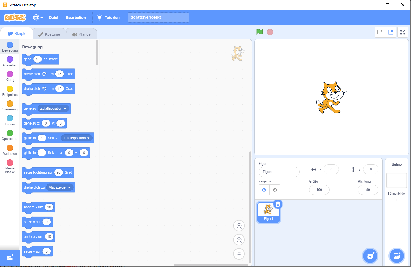Select the Variablen block category
Image resolution: width=411 pixels, height=267 pixels.
[10, 150]
